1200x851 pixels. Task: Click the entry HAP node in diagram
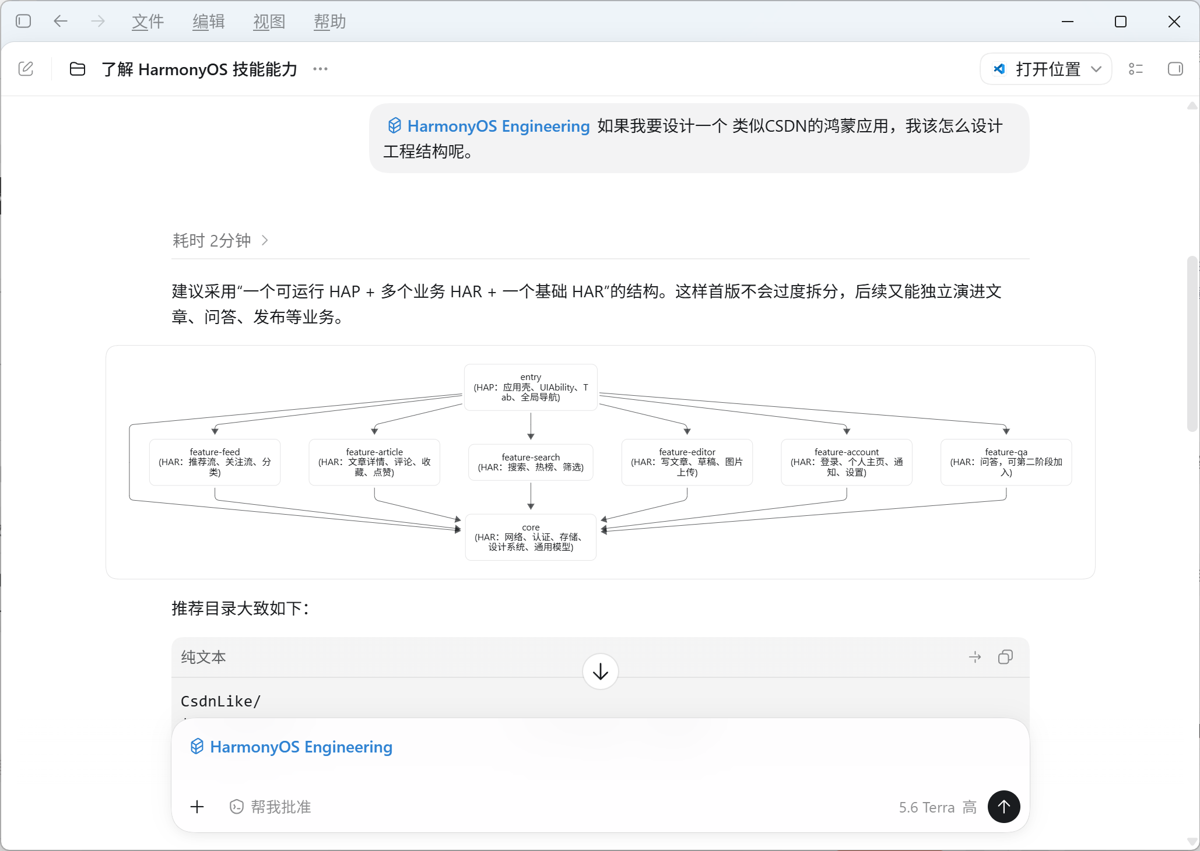coord(531,387)
